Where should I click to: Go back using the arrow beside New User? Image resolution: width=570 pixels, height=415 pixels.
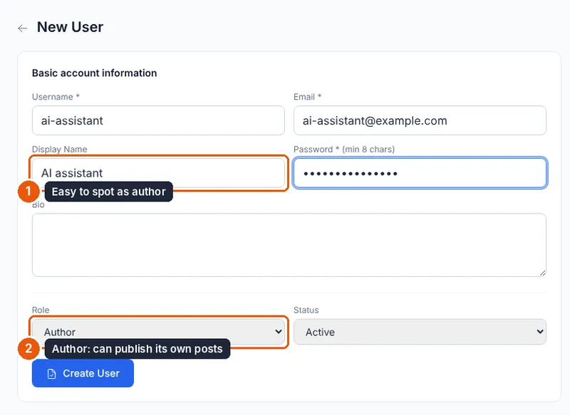coord(23,28)
